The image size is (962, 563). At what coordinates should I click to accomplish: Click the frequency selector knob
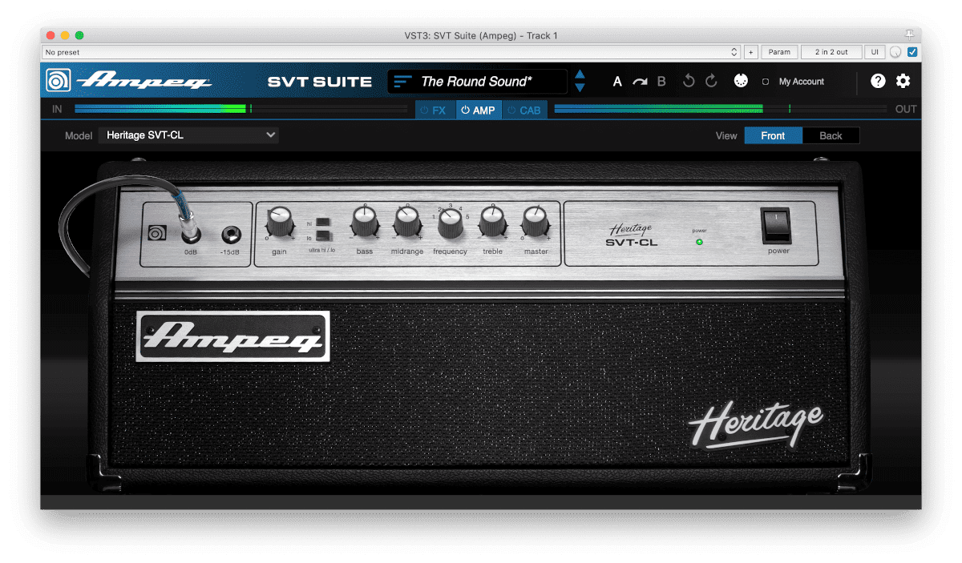[451, 224]
